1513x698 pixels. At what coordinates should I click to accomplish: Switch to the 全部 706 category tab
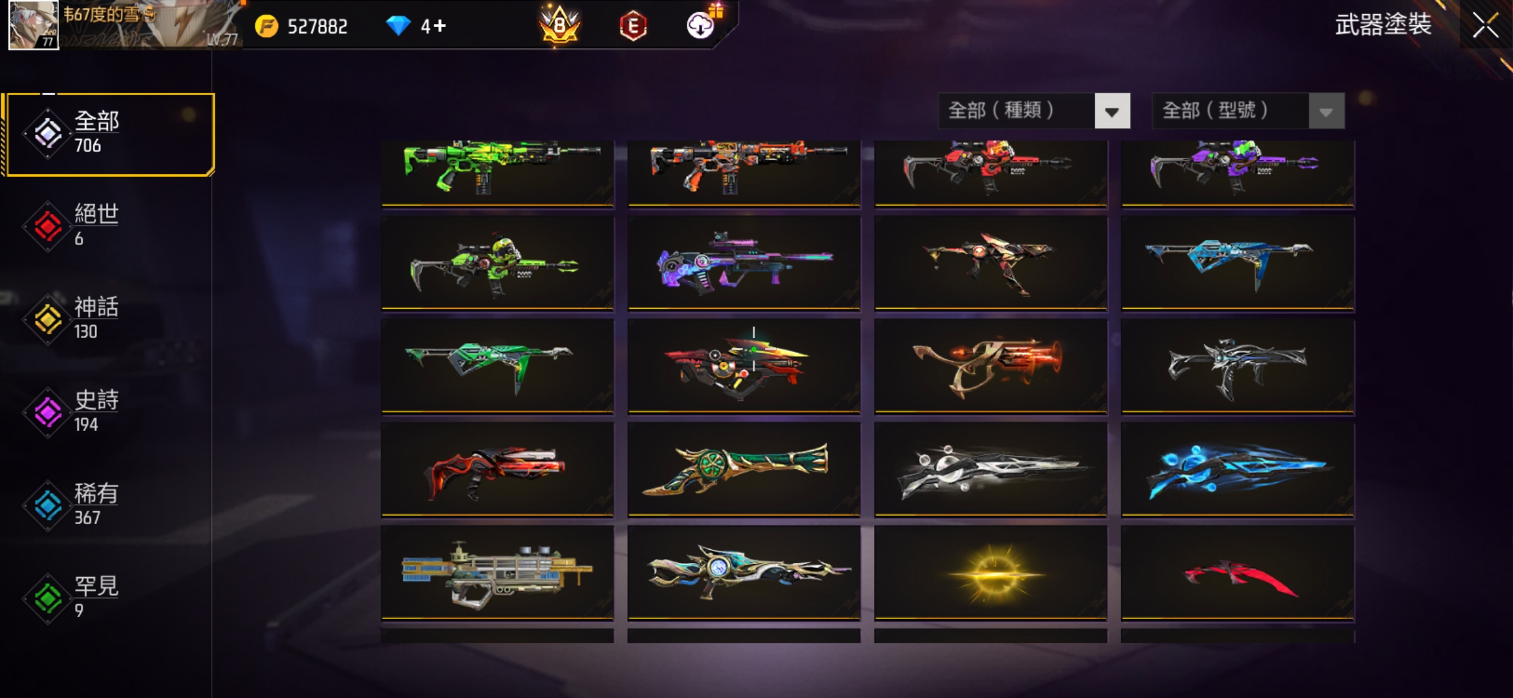[110, 134]
